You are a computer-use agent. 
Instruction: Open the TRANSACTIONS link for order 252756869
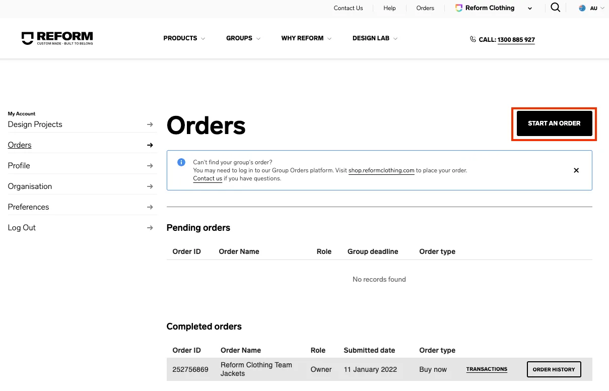point(487,369)
